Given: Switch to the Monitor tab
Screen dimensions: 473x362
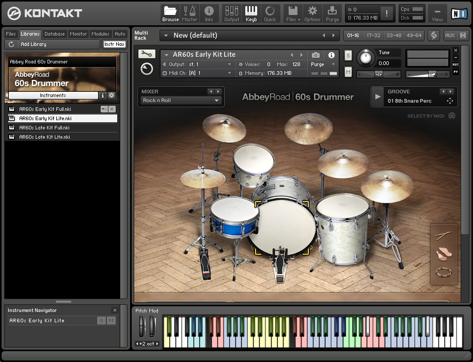Looking at the screenshot, I should tap(78, 34).
